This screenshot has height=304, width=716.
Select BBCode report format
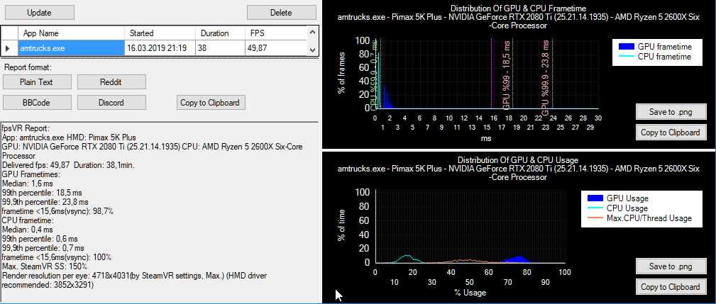(x=37, y=103)
